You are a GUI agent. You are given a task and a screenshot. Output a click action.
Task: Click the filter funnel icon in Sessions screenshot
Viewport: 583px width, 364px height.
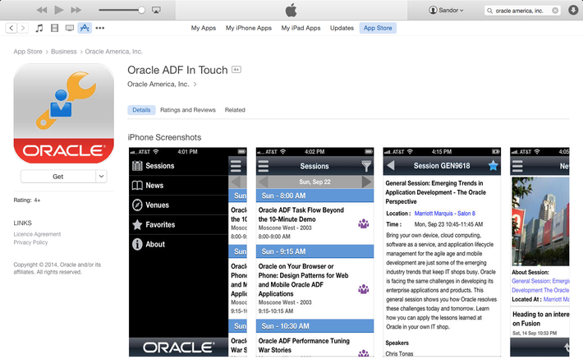pos(366,166)
